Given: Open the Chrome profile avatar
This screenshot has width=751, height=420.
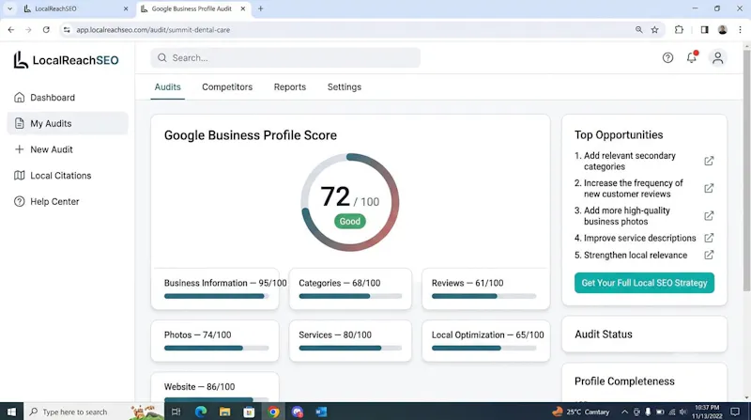Looking at the screenshot, I should pyautogui.click(x=722, y=30).
